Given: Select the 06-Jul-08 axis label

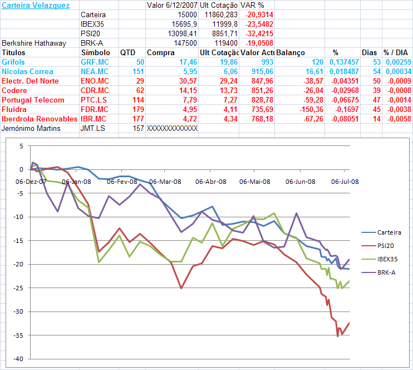Looking at the screenshot, I should click(345, 182).
